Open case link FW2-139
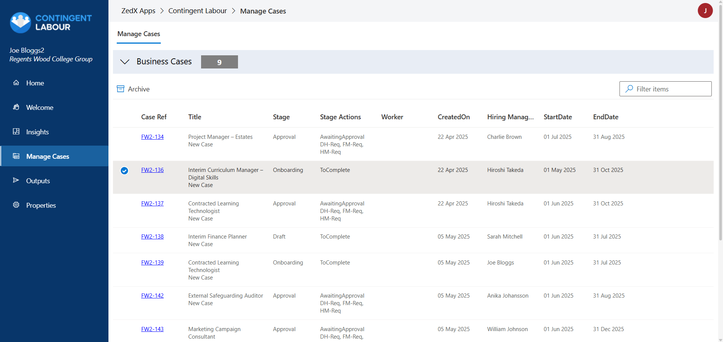 [x=153, y=263]
